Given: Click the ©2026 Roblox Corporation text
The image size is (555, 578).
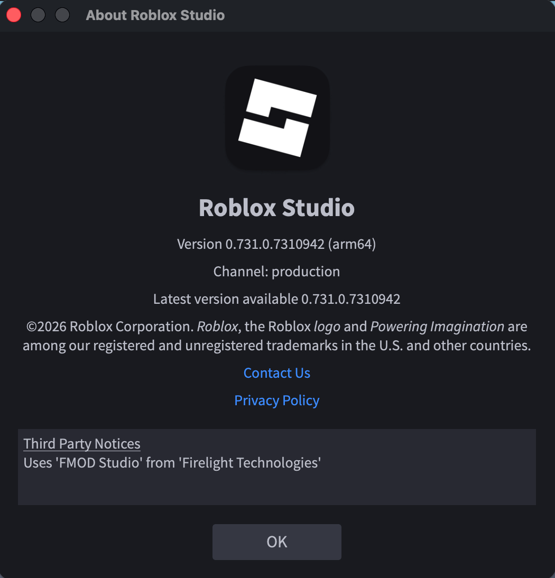Looking at the screenshot, I should pyautogui.click(x=110, y=327).
